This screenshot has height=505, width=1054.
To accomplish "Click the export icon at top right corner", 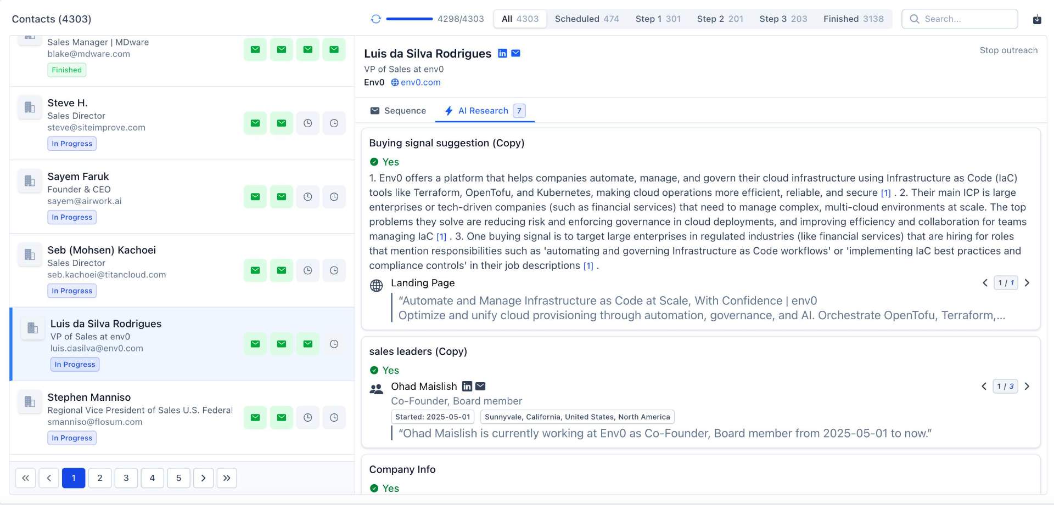I will coord(1037,19).
